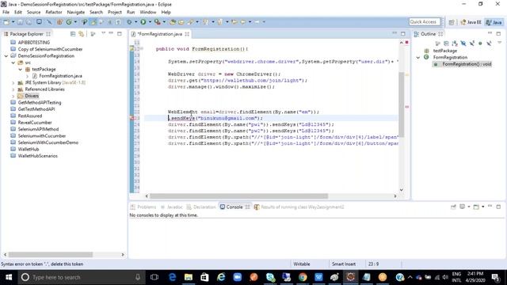The height and width of the screenshot is (285, 507).
Task: Click the New file toolbar icon
Action: click(6, 22)
